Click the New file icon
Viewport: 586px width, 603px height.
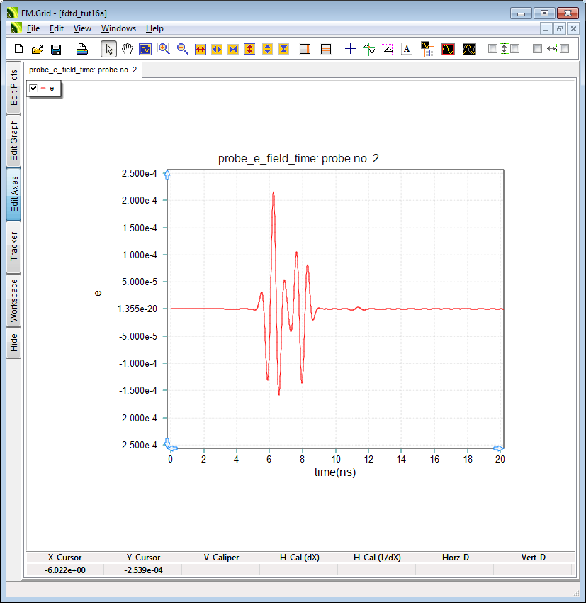click(x=19, y=49)
